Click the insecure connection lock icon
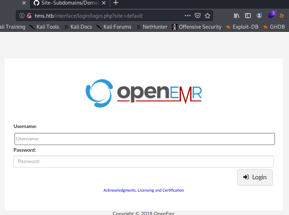 click(29, 16)
